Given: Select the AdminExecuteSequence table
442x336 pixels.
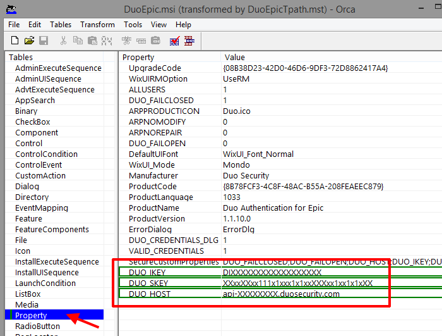Looking at the screenshot, I should click(x=58, y=68).
